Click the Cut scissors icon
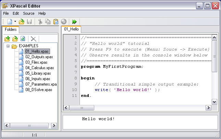This screenshot has height=139, width=221. pyautogui.click(x=40, y=22)
